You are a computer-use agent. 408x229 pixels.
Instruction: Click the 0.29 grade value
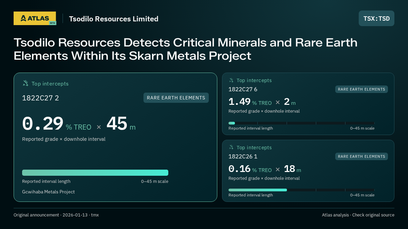[43, 124]
